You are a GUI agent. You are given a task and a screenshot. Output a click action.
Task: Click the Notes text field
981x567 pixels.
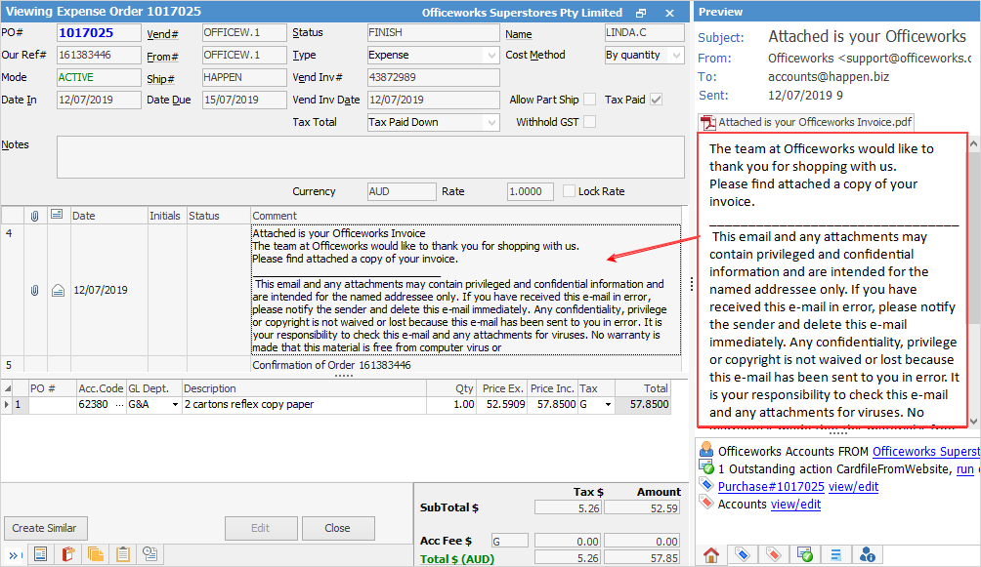pyautogui.click(x=370, y=157)
